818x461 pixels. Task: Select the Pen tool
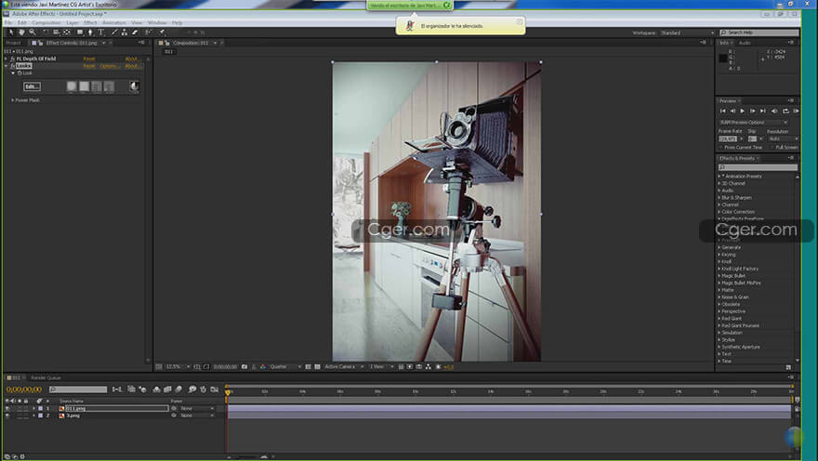click(x=90, y=33)
